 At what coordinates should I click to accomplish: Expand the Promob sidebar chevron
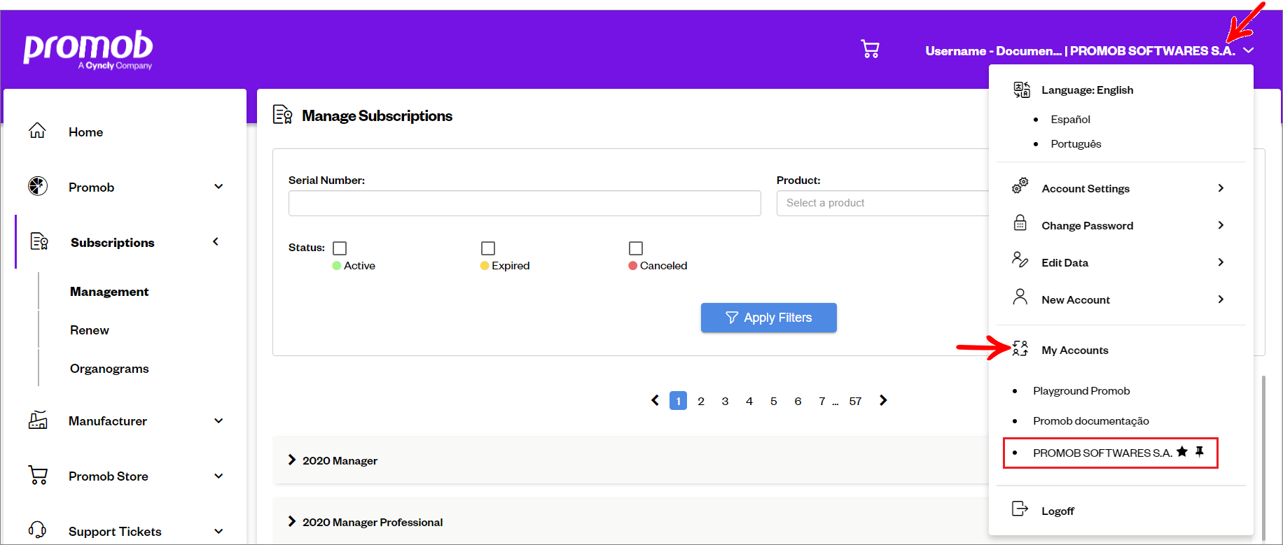click(219, 187)
